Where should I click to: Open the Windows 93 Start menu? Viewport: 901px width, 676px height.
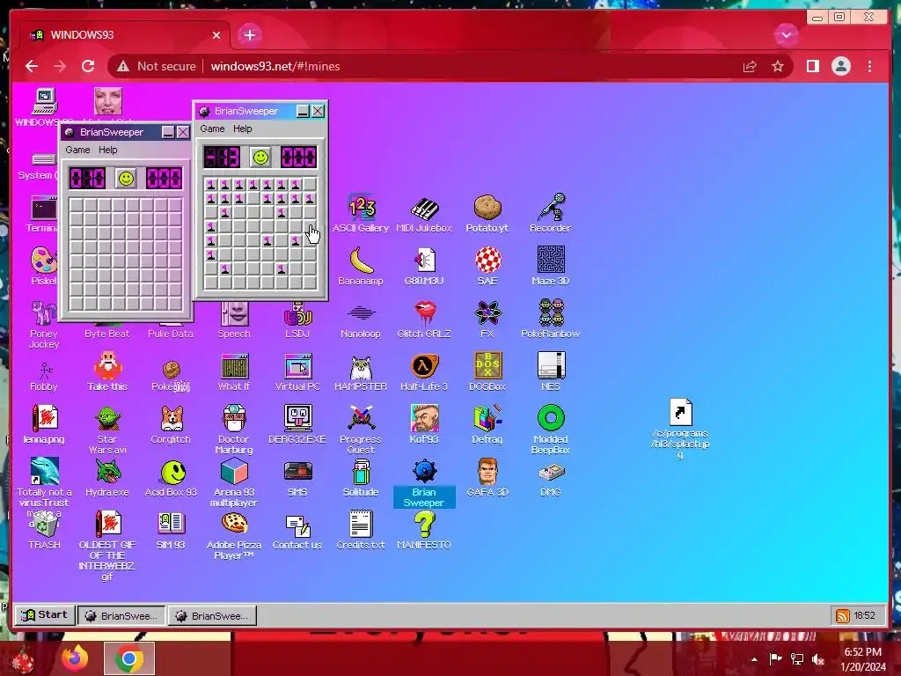(x=45, y=615)
